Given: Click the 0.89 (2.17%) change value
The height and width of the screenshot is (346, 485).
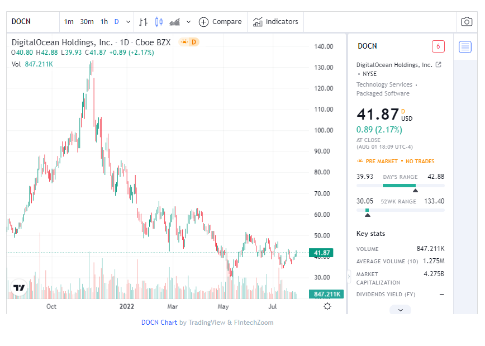Looking at the screenshot, I should pyautogui.click(x=379, y=130).
